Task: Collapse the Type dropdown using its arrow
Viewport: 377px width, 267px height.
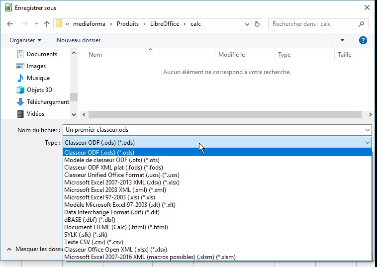Action: pyautogui.click(x=368, y=143)
